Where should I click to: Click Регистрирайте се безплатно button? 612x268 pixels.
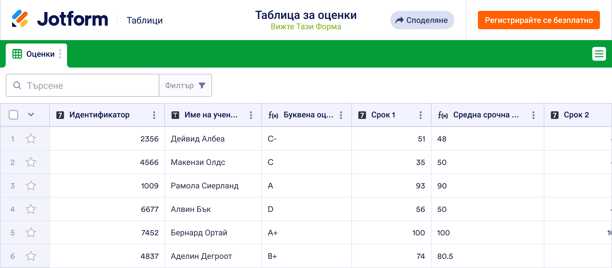coord(539,20)
